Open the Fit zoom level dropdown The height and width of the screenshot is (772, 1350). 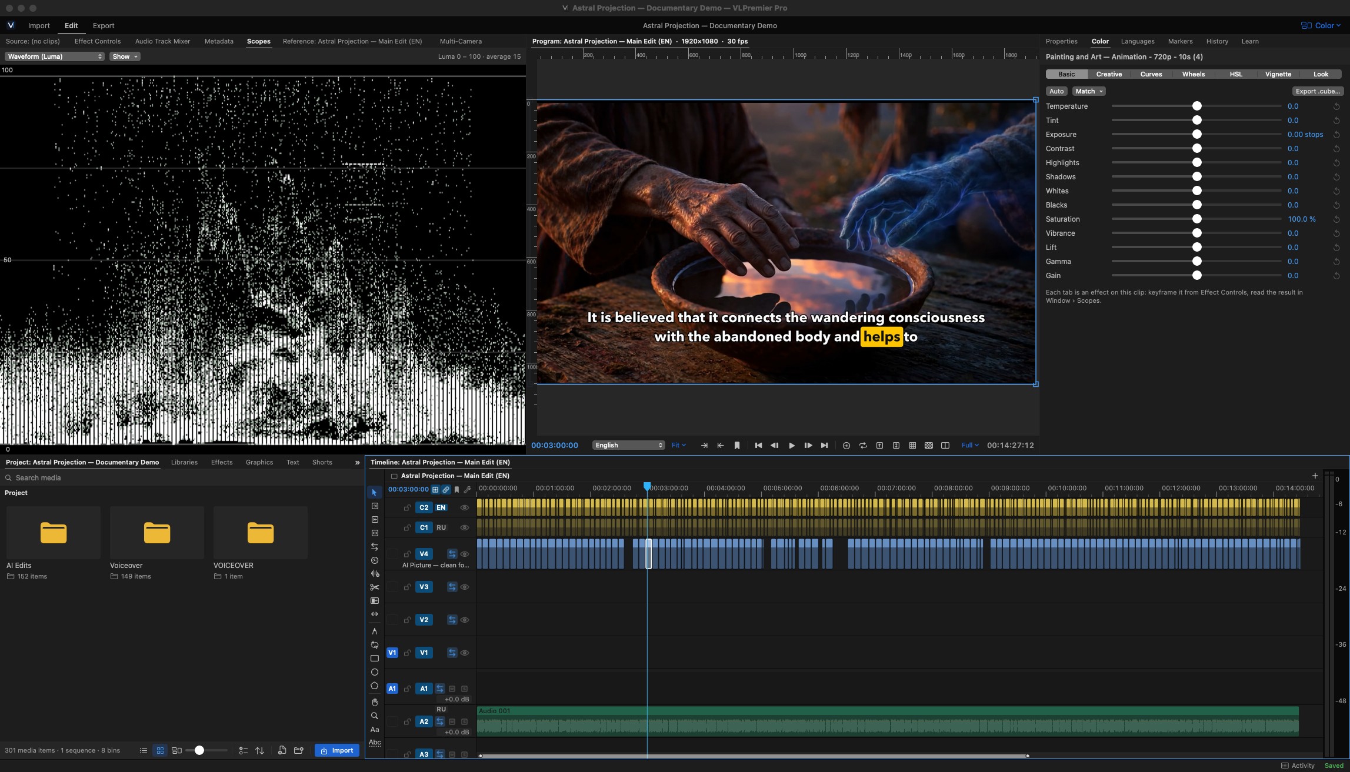679,446
